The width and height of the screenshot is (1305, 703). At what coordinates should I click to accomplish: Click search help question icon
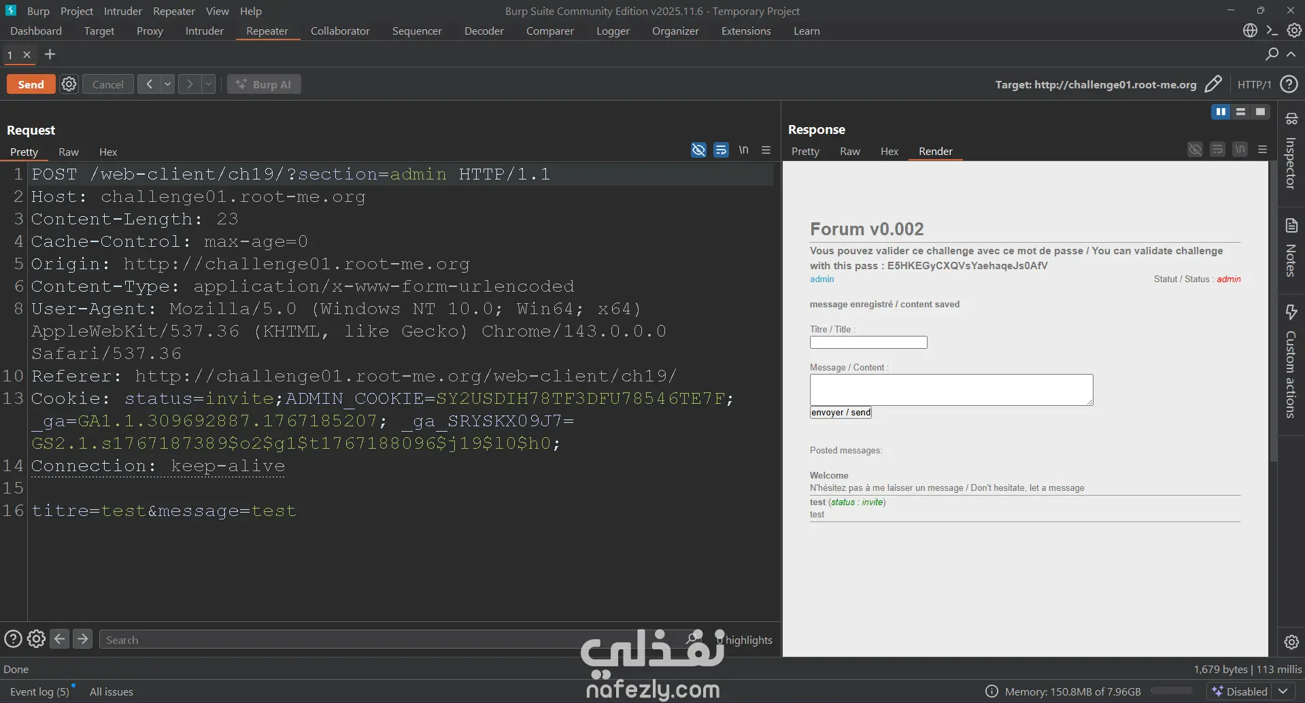point(13,639)
